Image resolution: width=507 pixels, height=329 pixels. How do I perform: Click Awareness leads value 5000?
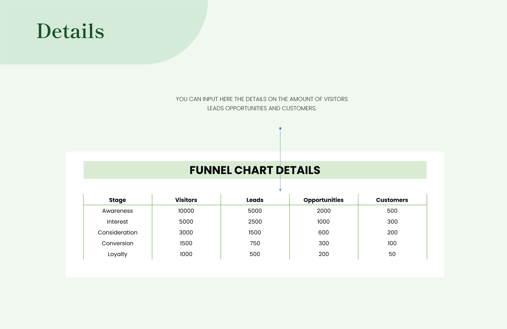(255, 211)
